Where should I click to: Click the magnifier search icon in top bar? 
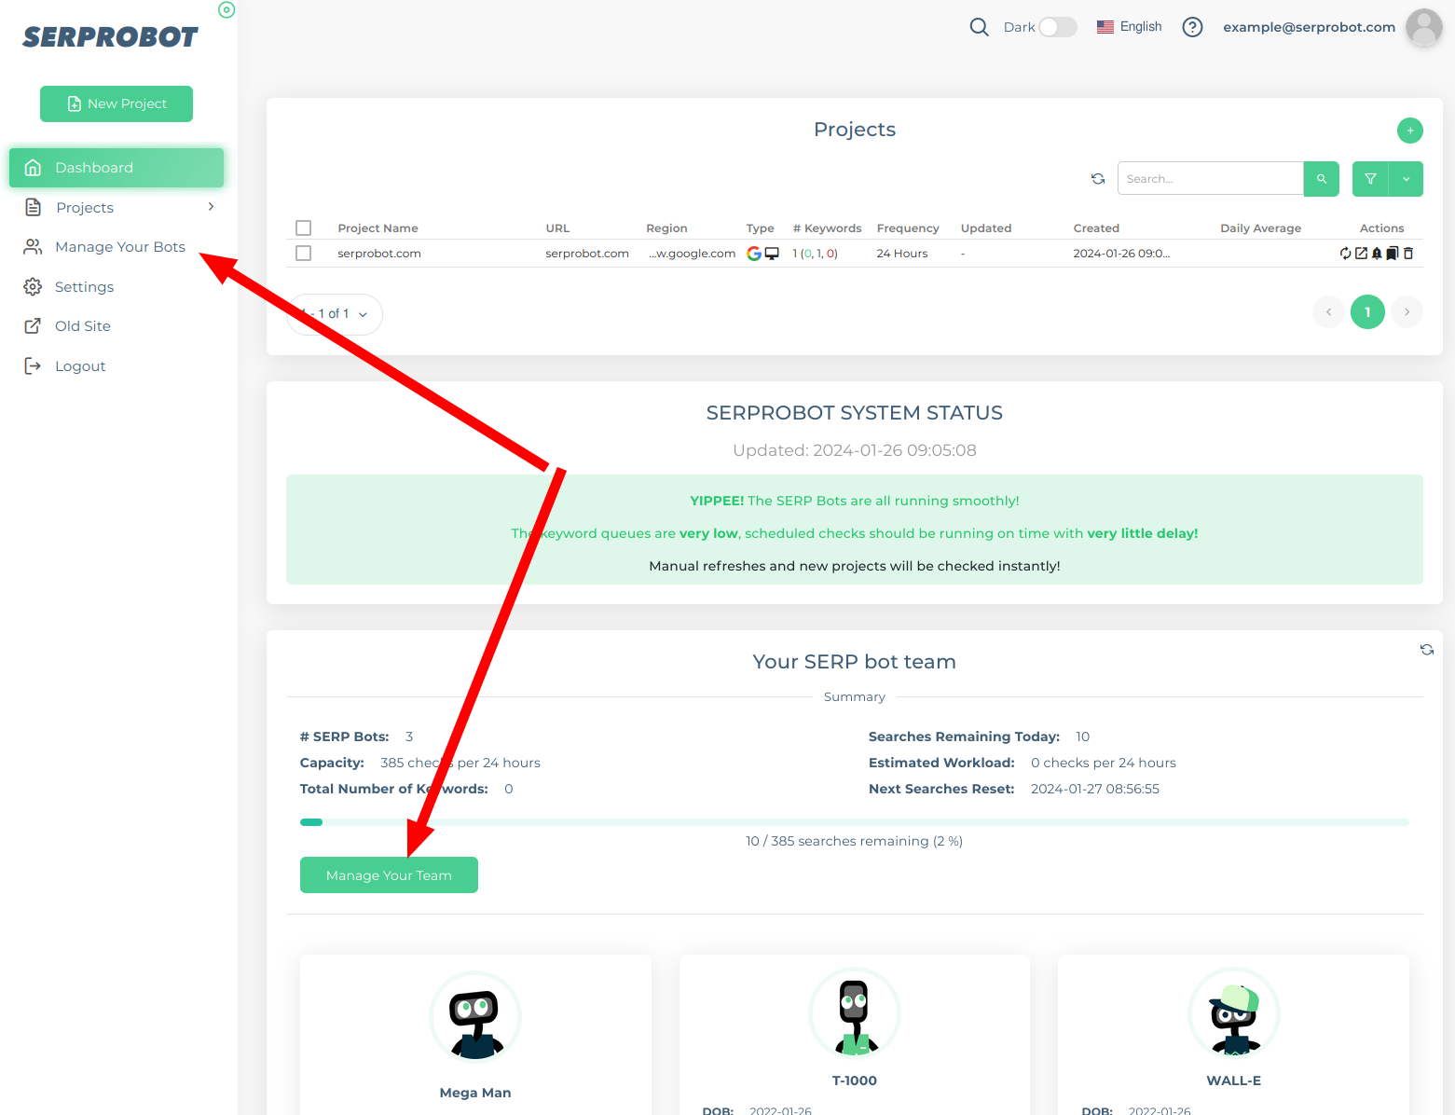[x=979, y=27]
